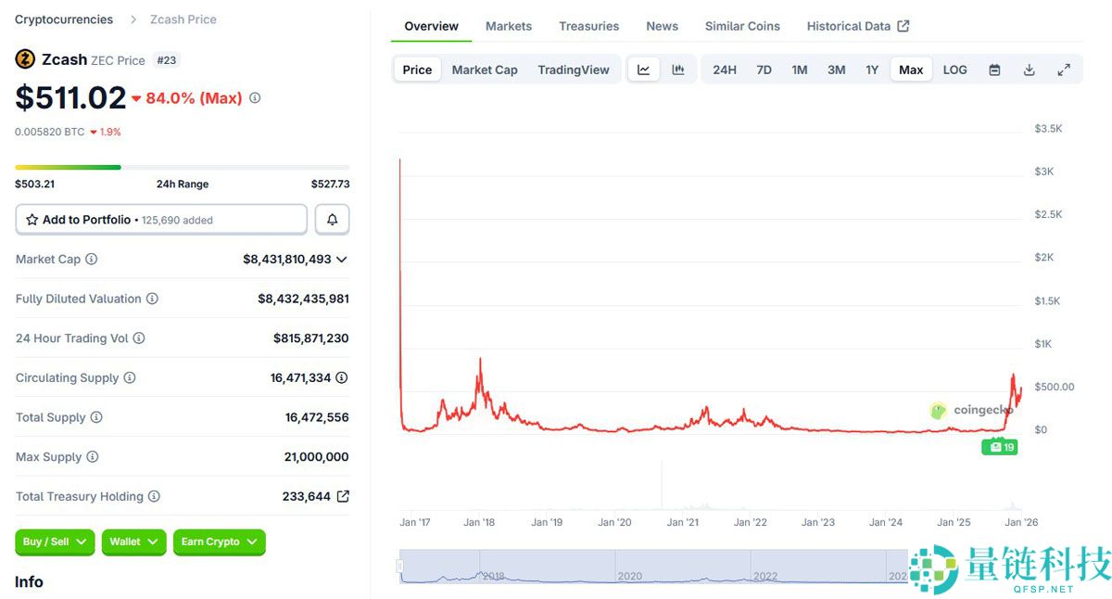Image resolution: width=1112 pixels, height=599 pixels.
Task: Select the Market Cap chart mode
Action: (x=485, y=70)
